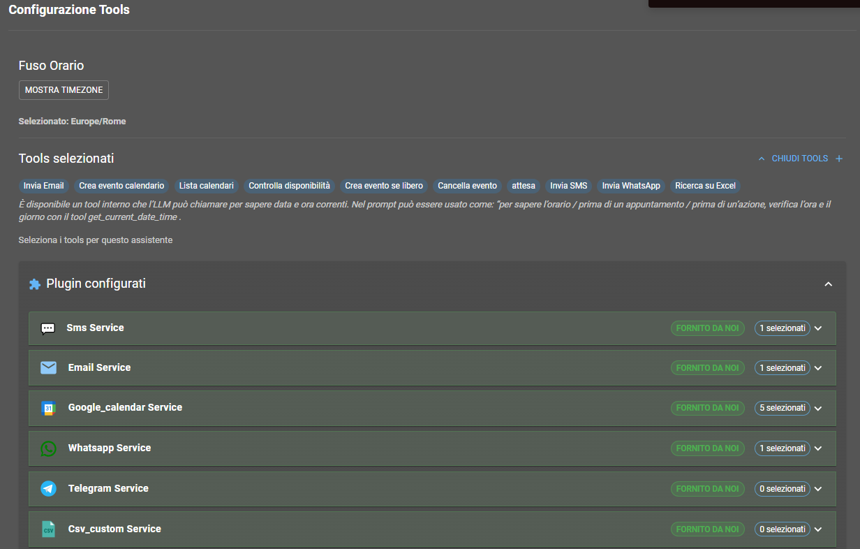The width and height of the screenshot is (860, 549).
Task: Click the Google Calendar service icon
Action: click(47, 408)
